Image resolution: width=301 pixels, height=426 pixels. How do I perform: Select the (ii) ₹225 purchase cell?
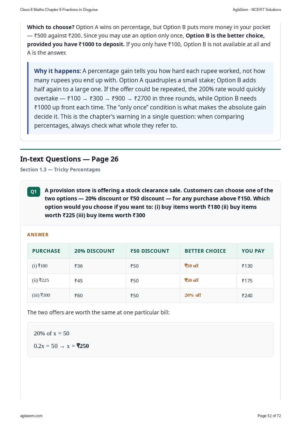tap(48, 281)
